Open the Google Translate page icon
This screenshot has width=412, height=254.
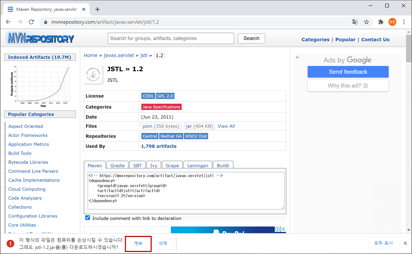[x=355, y=22]
